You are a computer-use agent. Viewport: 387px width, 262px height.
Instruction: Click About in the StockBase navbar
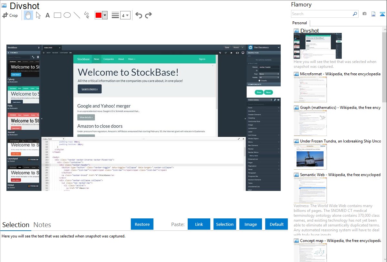(x=121, y=59)
